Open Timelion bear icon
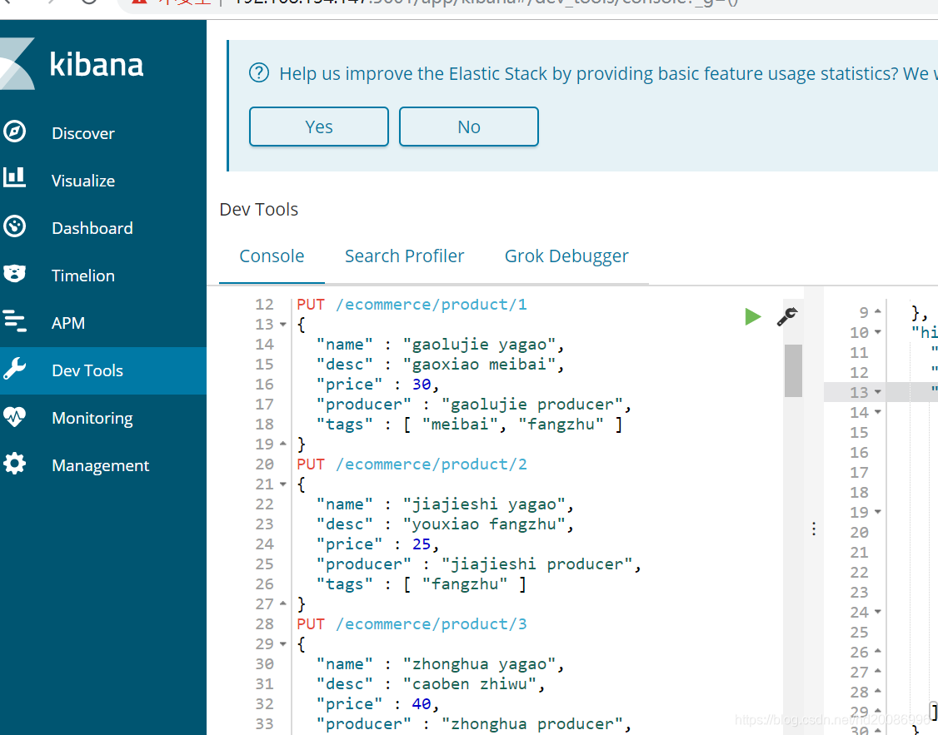Viewport: 938px width, 735px height. 14,274
